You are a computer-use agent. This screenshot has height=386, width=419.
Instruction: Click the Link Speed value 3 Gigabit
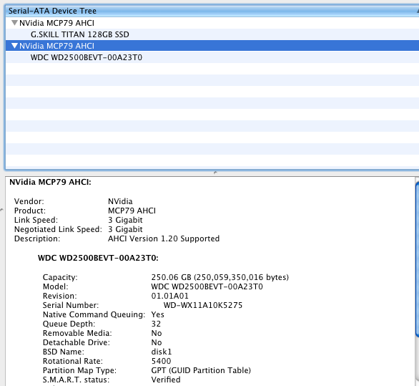pyautogui.click(x=125, y=220)
